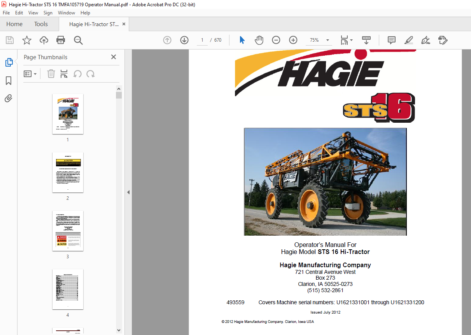Collapse the navigation pane arrow
Image resolution: width=471 pixels, height=335 pixels.
coord(128,192)
